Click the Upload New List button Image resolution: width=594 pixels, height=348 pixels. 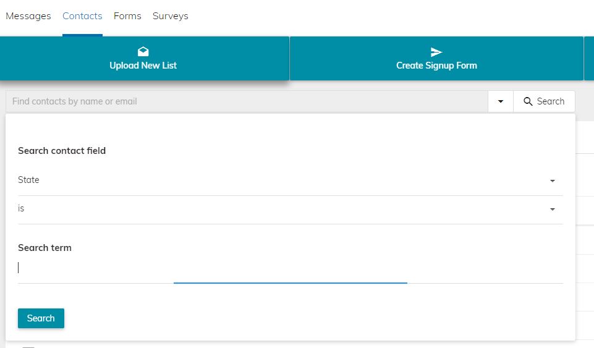coord(145,58)
